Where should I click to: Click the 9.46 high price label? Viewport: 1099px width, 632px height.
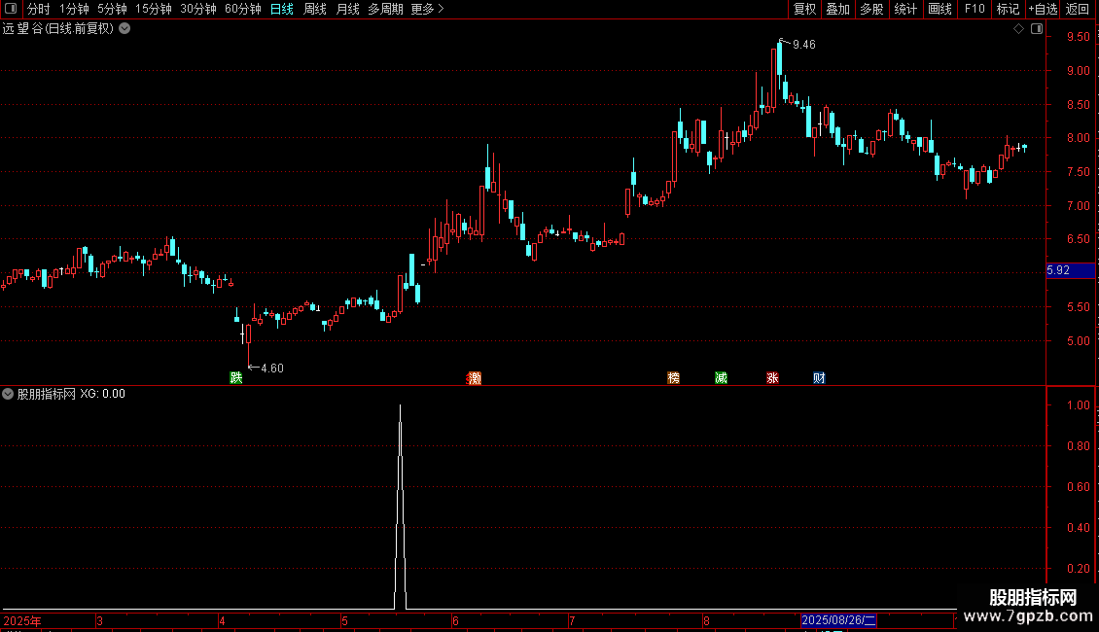click(x=804, y=45)
